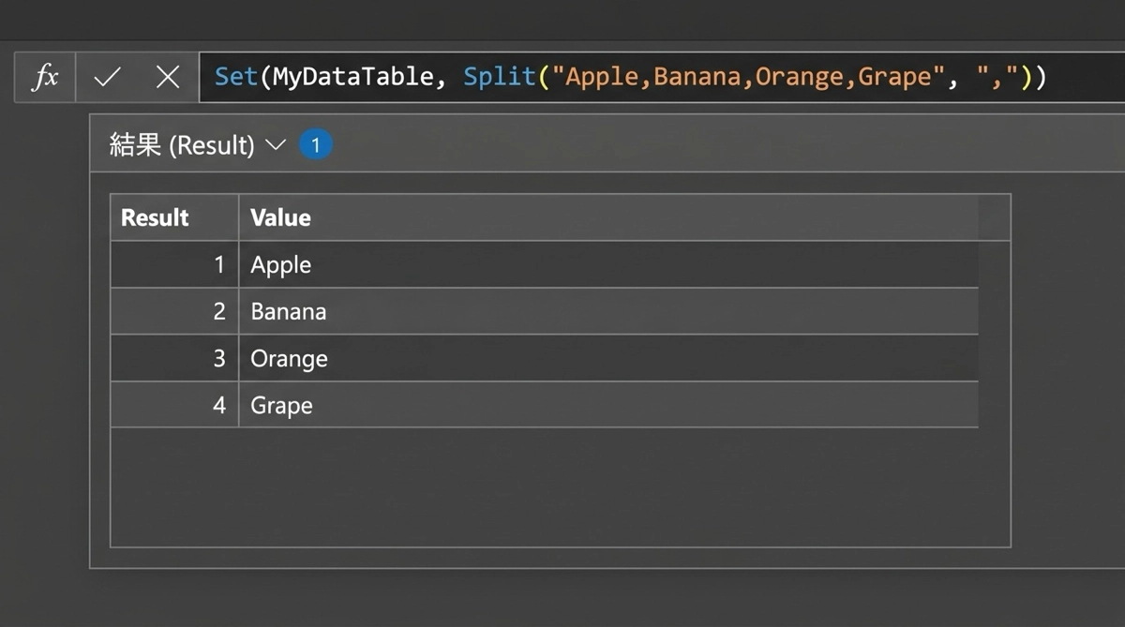Screen dimensions: 1125x627
Task: Select the Grape value cell
Action: point(281,406)
